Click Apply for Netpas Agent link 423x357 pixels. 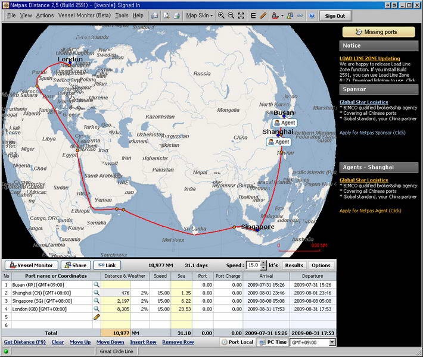coord(370,211)
